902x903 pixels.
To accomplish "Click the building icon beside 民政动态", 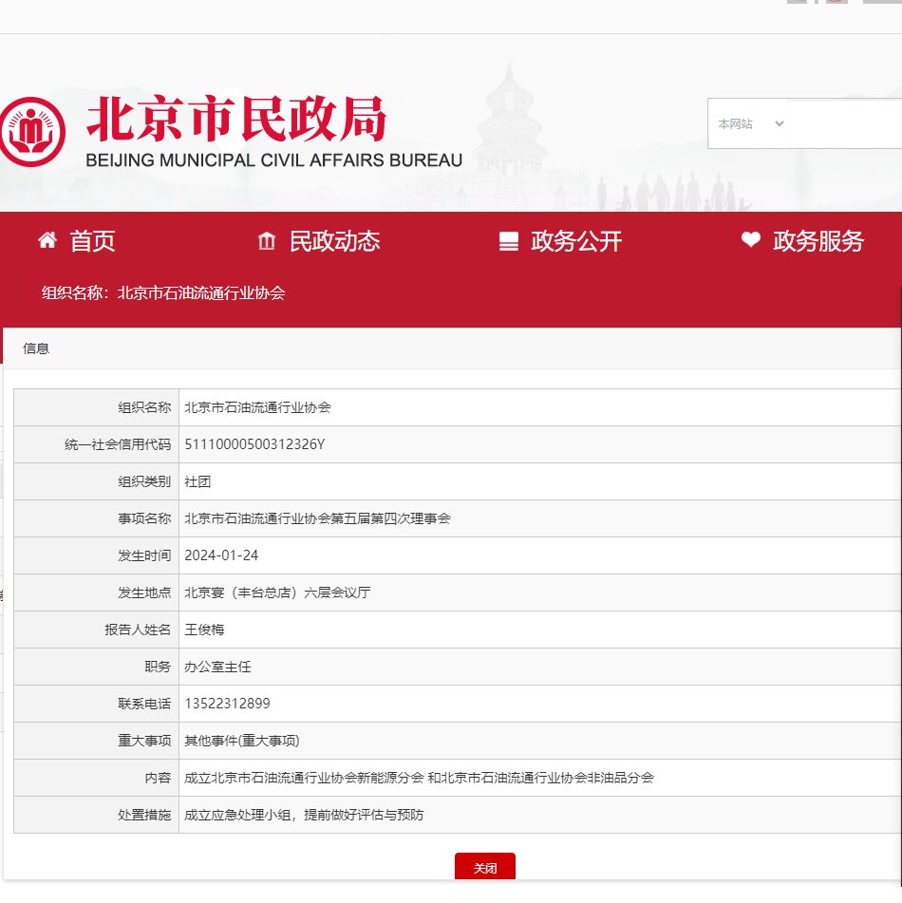I will [x=267, y=240].
